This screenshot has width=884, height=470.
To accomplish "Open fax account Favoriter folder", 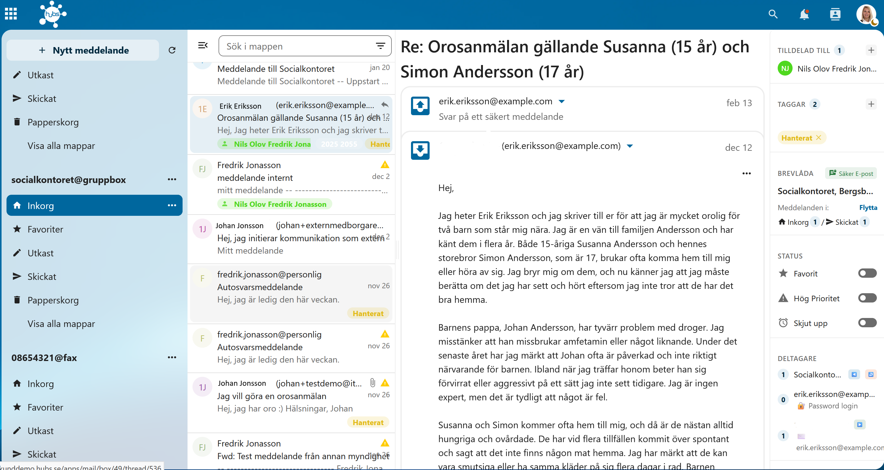I will [x=95, y=407].
